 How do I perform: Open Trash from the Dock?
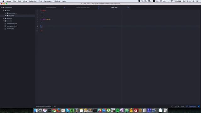165,110
